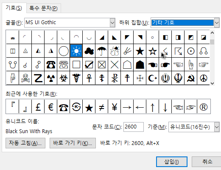
Task: Select the headphones-shaped ascending node symbol
Action: 204,51
